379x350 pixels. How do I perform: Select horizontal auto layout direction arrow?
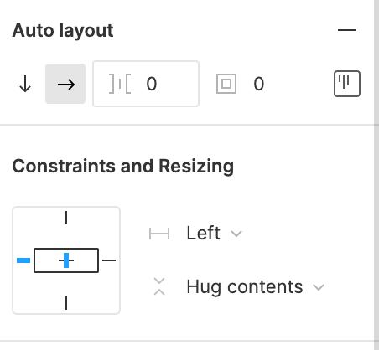[65, 84]
